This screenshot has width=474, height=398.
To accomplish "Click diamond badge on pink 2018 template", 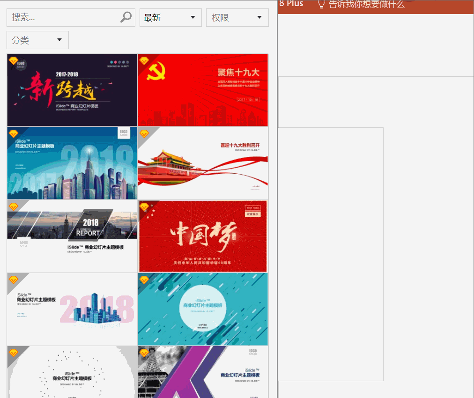I will point(13,280).
